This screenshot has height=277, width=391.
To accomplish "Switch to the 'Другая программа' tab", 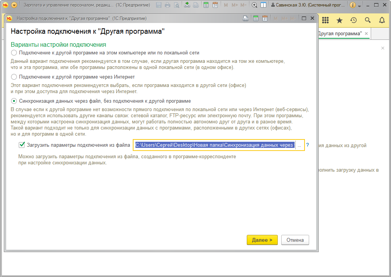I will pyautogui.click(x=340, y=34).
